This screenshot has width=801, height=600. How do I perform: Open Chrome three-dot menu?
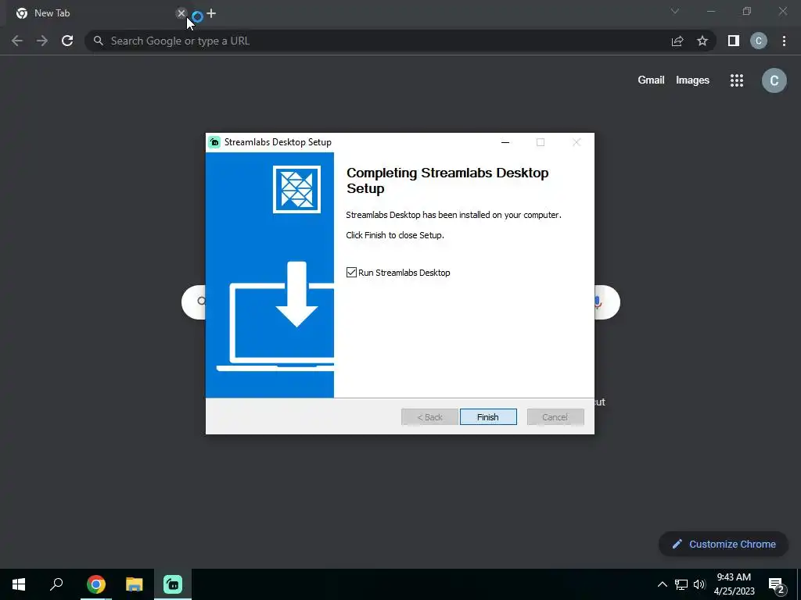coord(784,41)
